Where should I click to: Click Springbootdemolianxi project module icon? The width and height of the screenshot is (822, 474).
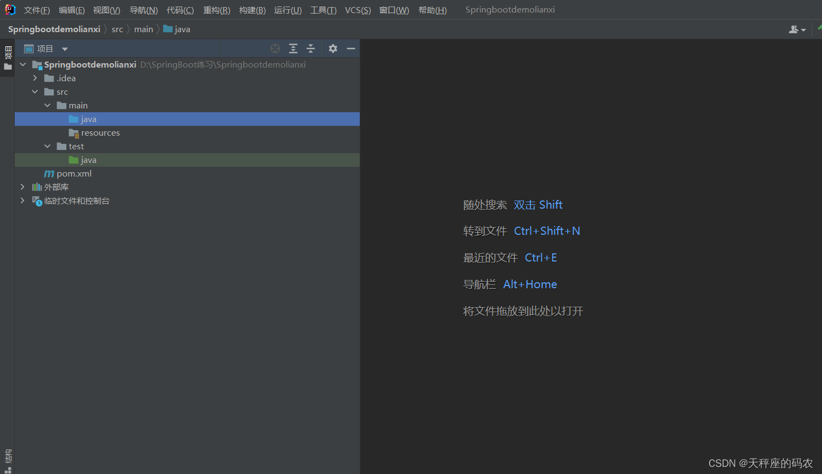pyautogui.click(x=37, y=65)
